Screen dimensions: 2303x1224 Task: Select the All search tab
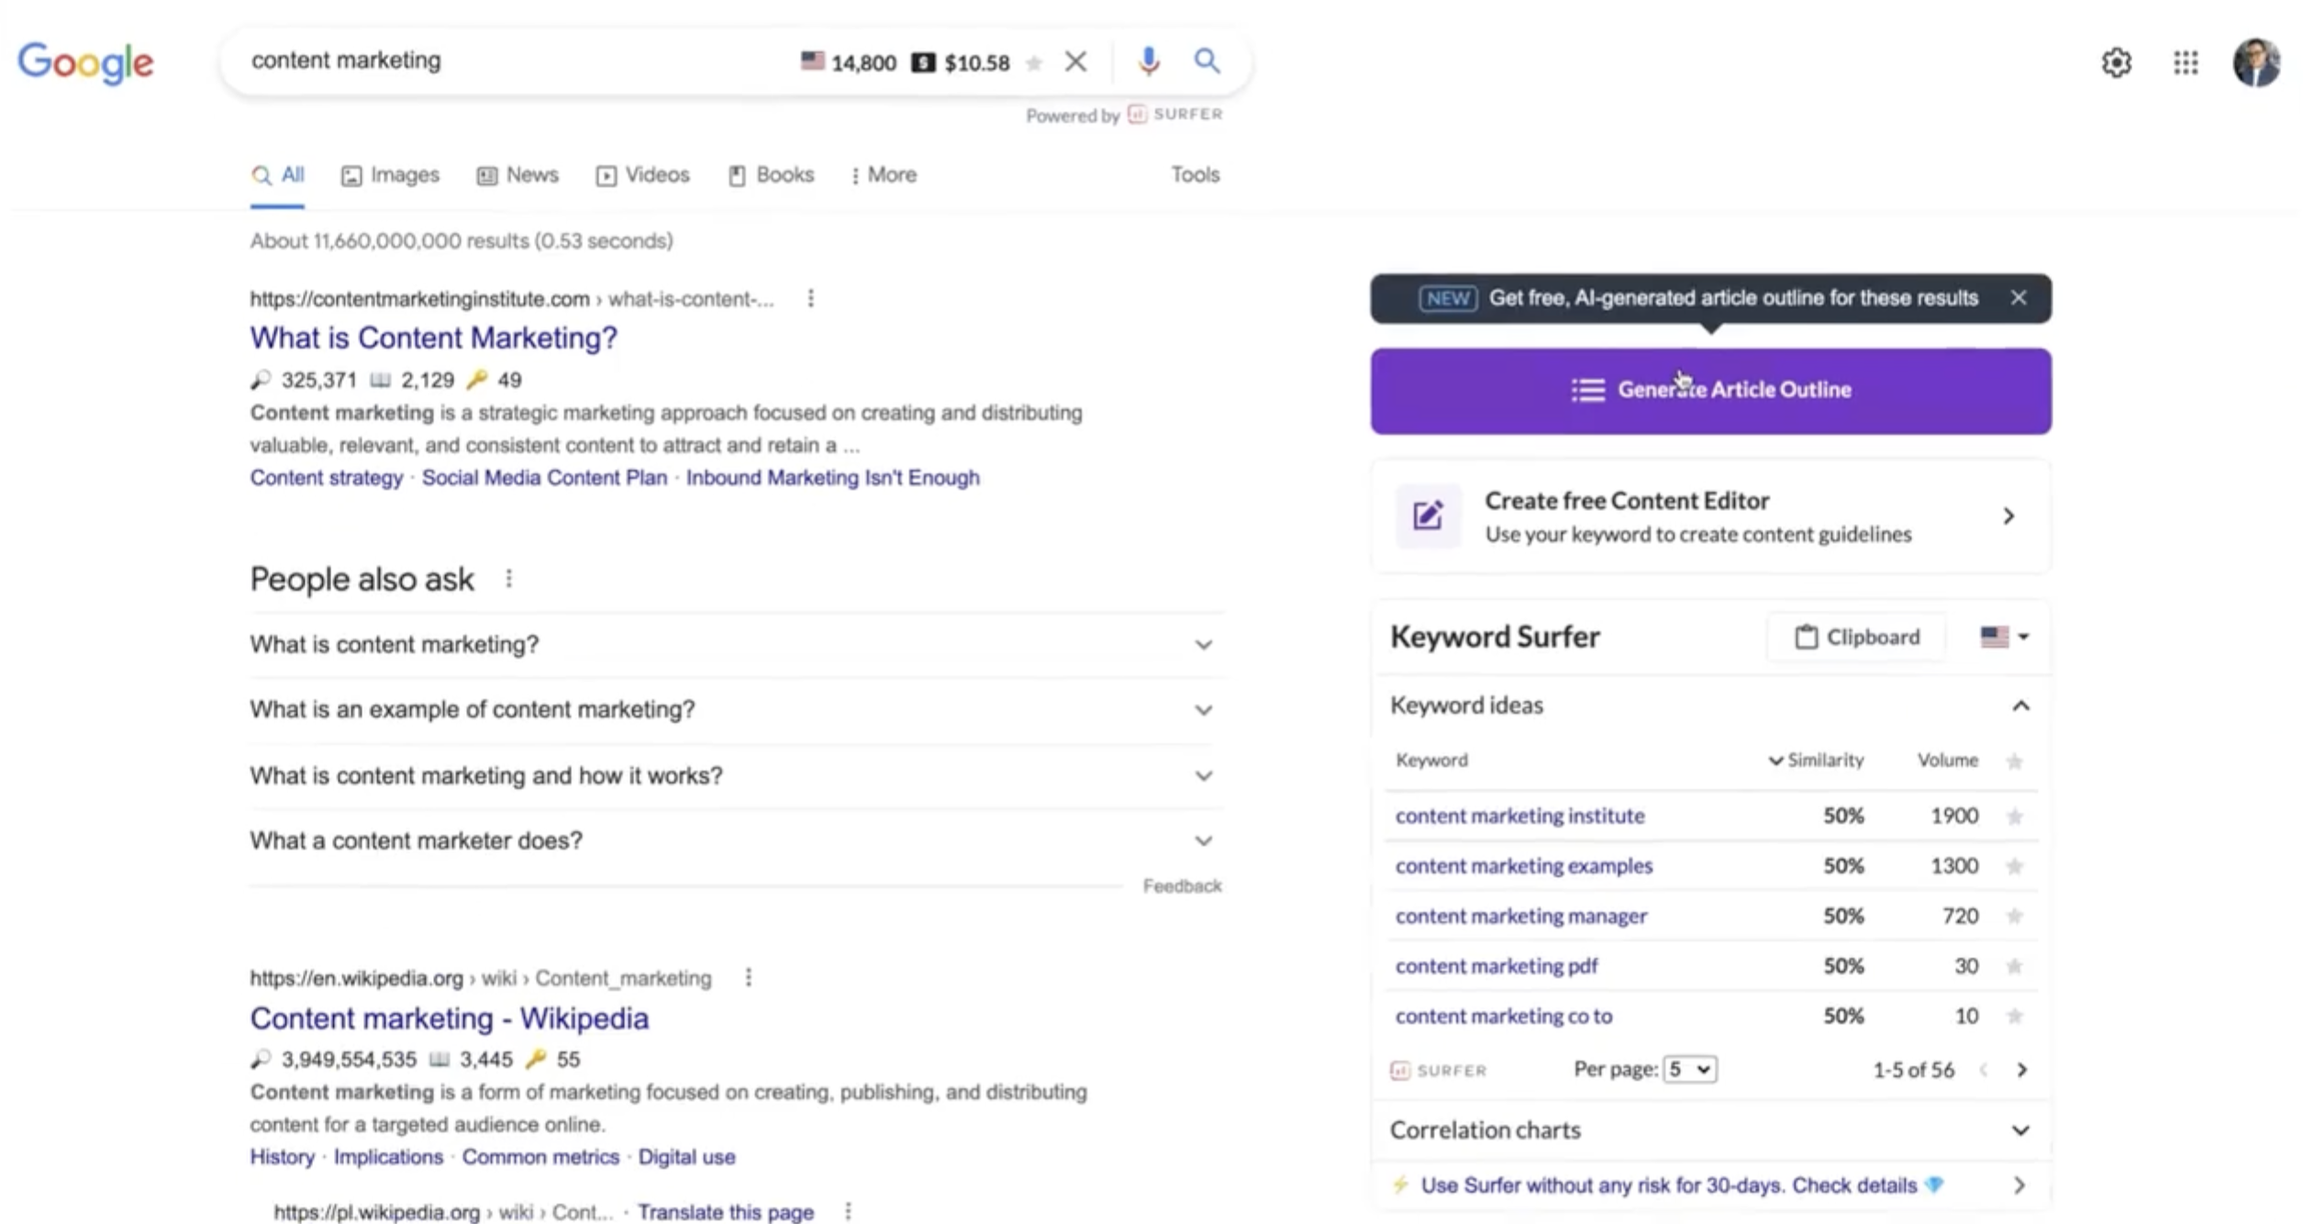[278, 175]
